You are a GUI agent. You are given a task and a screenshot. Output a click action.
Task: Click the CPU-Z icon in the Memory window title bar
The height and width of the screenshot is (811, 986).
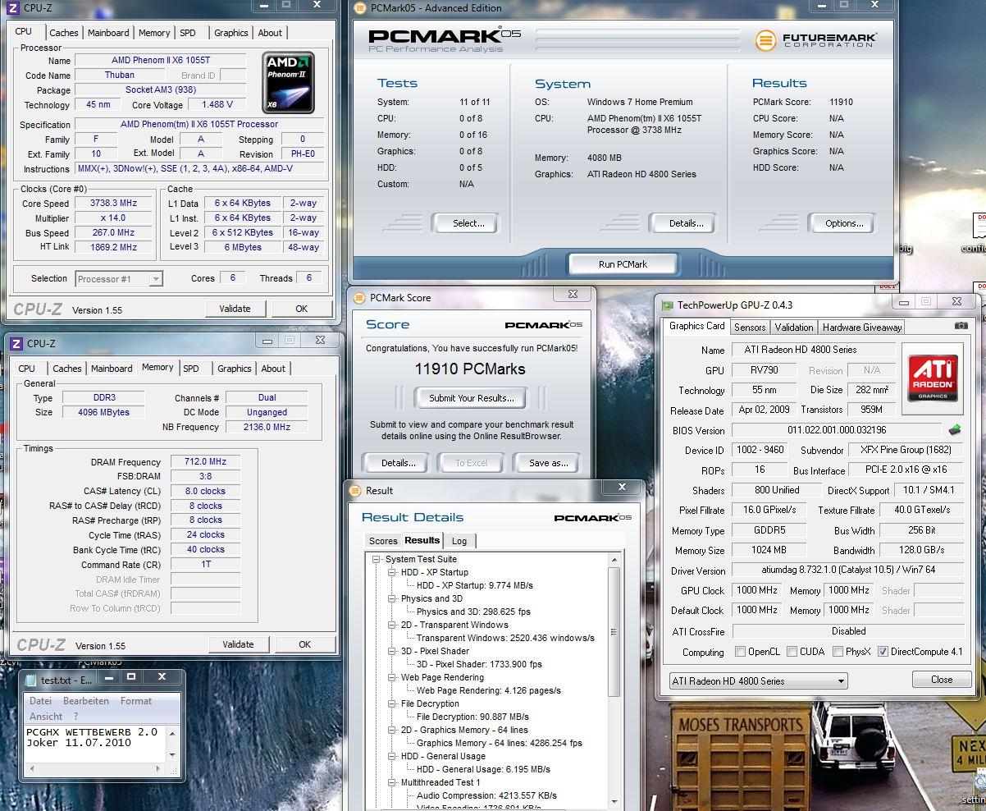(x=16, y=343)
